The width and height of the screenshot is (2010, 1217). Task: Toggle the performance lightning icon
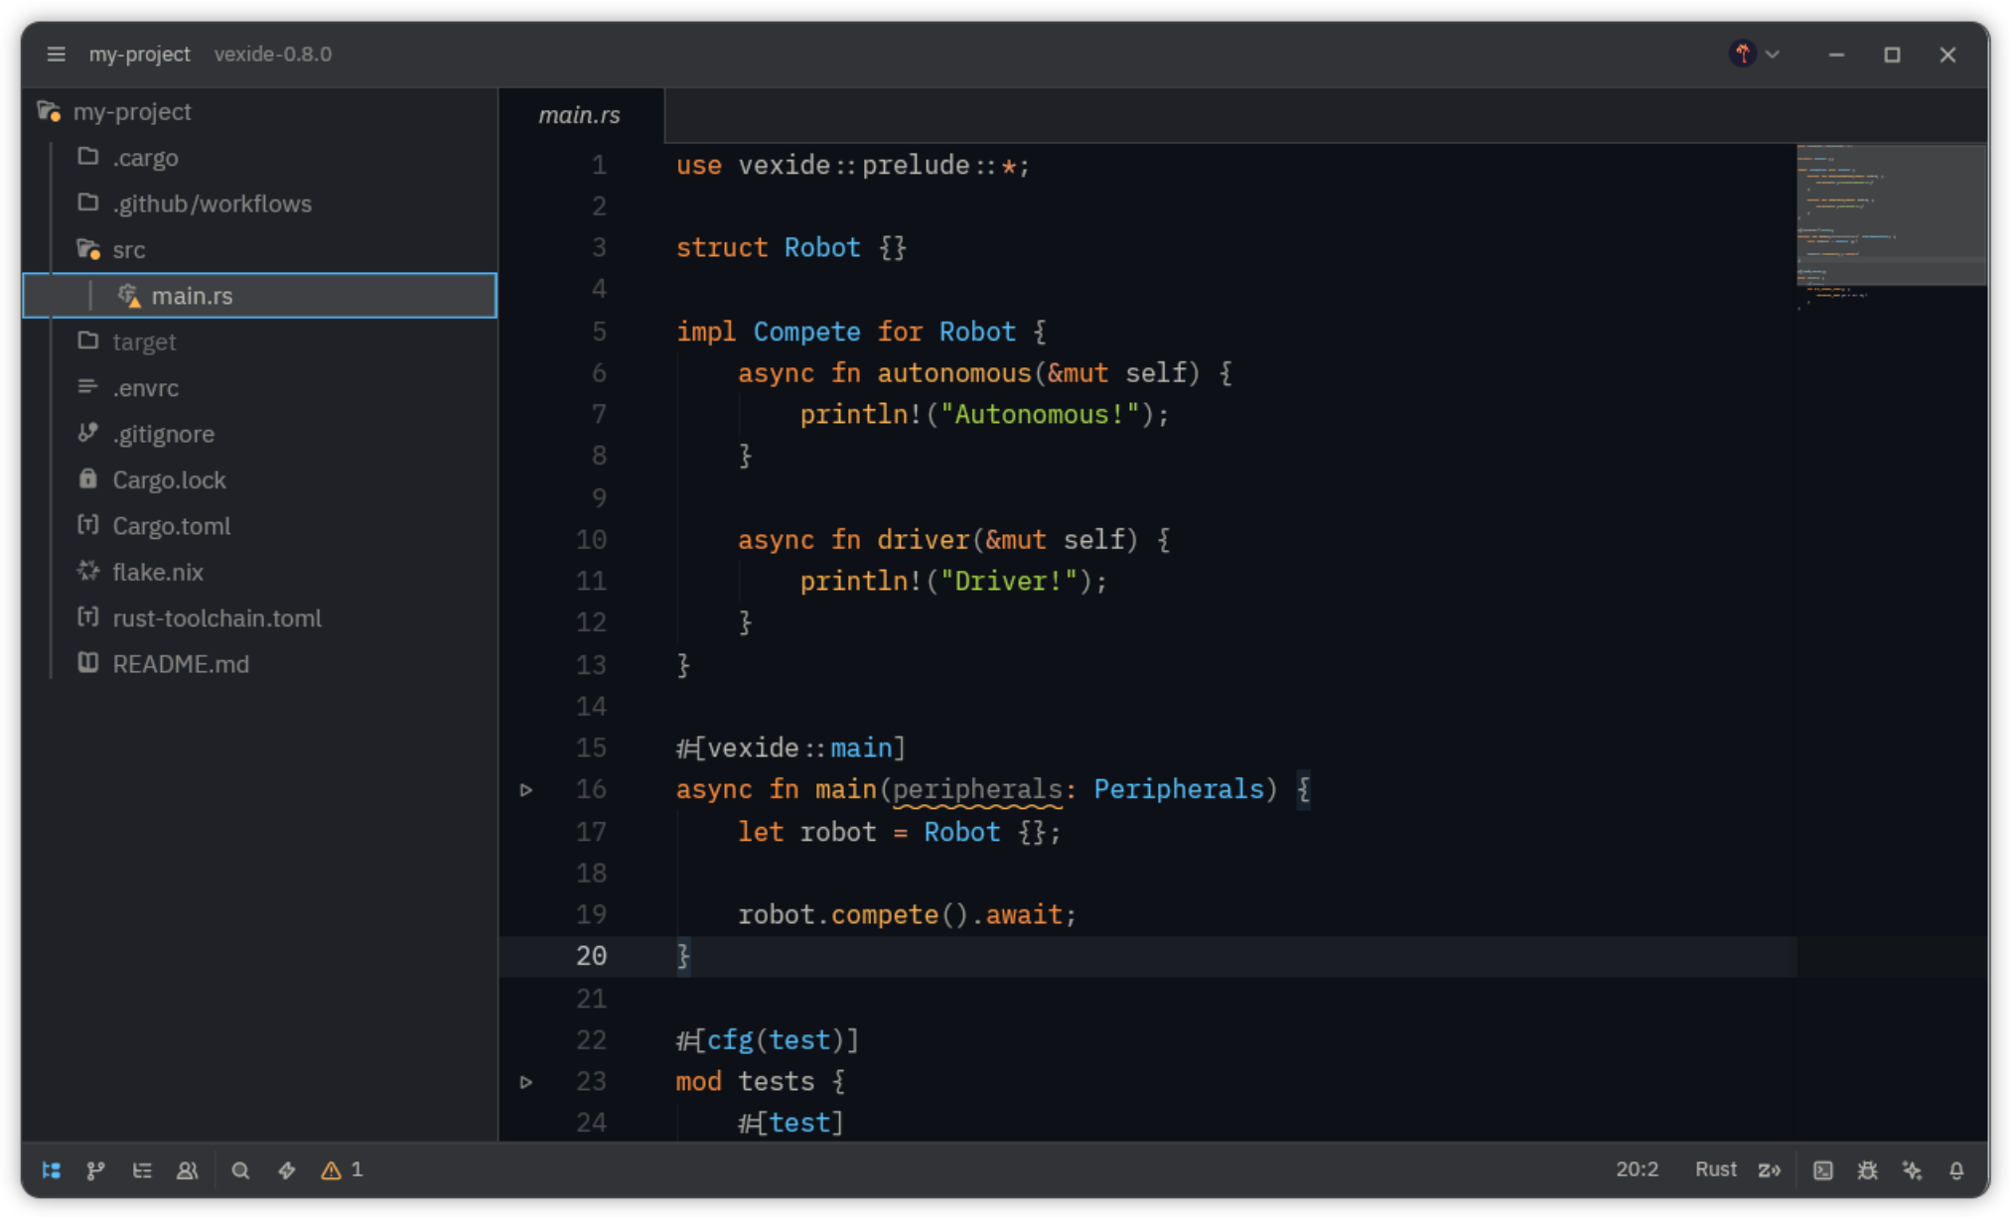coord(286,1170)
